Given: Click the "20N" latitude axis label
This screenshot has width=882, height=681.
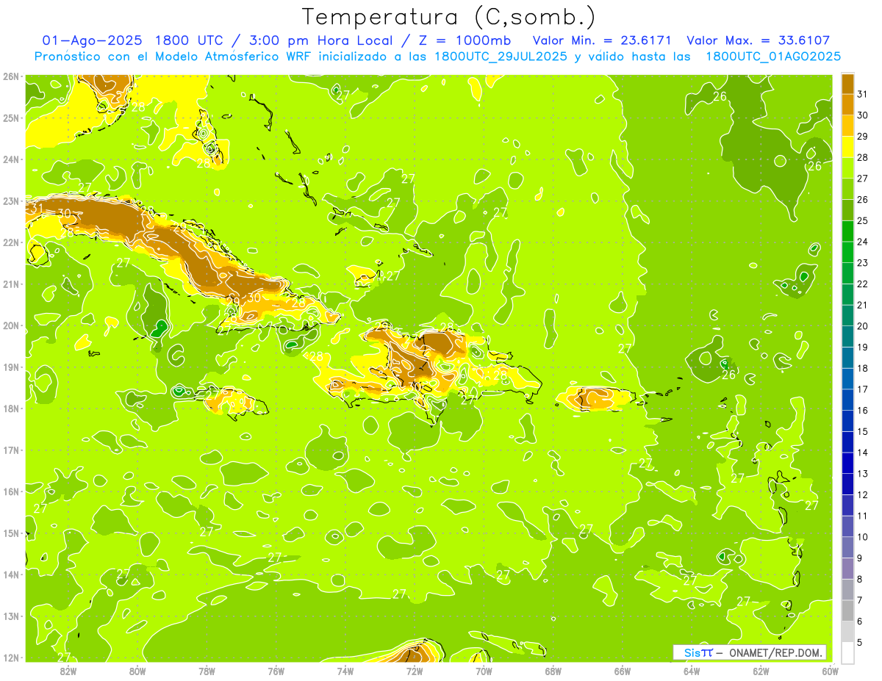Looking at the screenshot, I should point(10,325).
